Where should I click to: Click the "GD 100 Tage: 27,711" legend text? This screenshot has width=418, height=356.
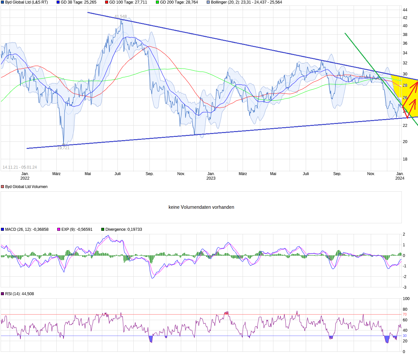[x=128, y=2]
